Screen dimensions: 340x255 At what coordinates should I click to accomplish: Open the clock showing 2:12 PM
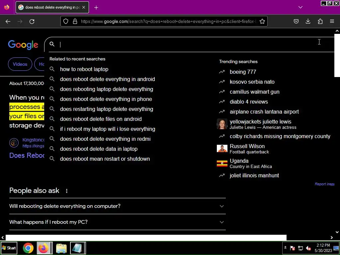pyautogui.click(x=323, y=248)
